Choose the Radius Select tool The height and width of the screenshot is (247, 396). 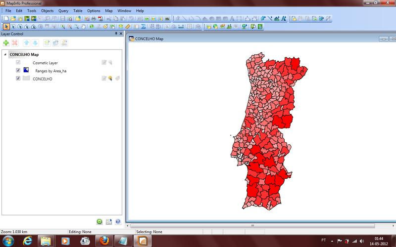pos(20,27)
